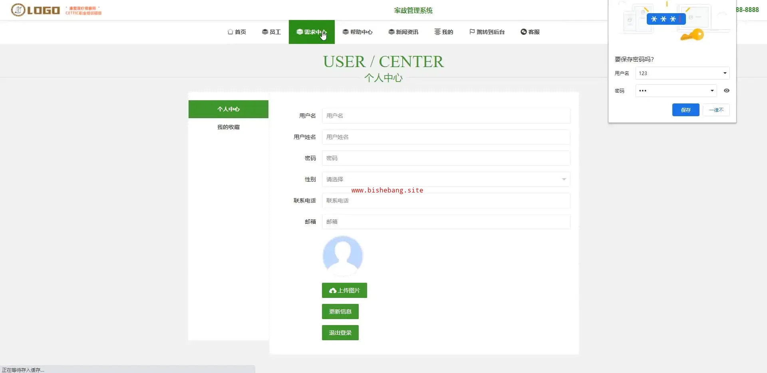Click the 更新信息 button
The width and height of the screenshot is (767, 373).
[340, 311]
